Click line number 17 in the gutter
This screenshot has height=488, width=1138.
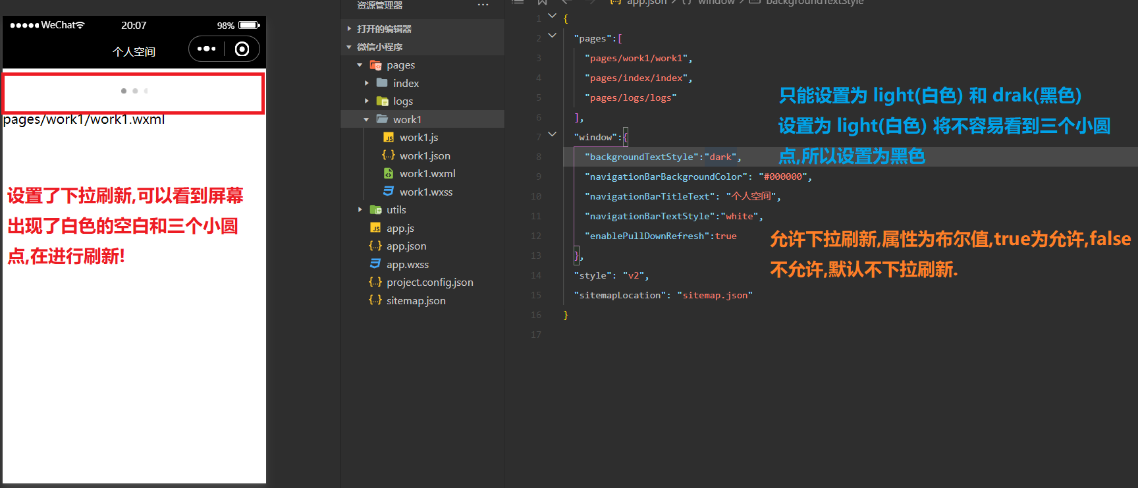[536, 335]
